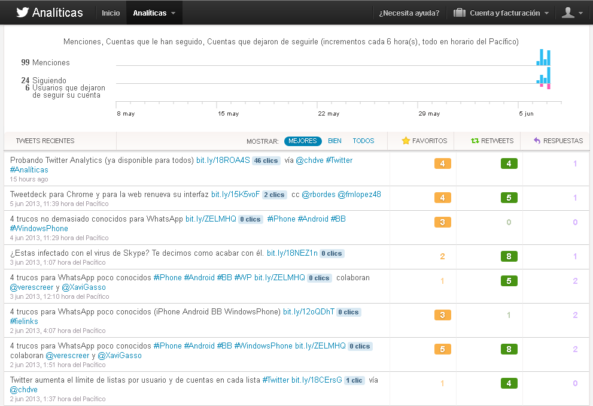Click retweets count 5 on Tweetdeck tweet

pos(509,198)
